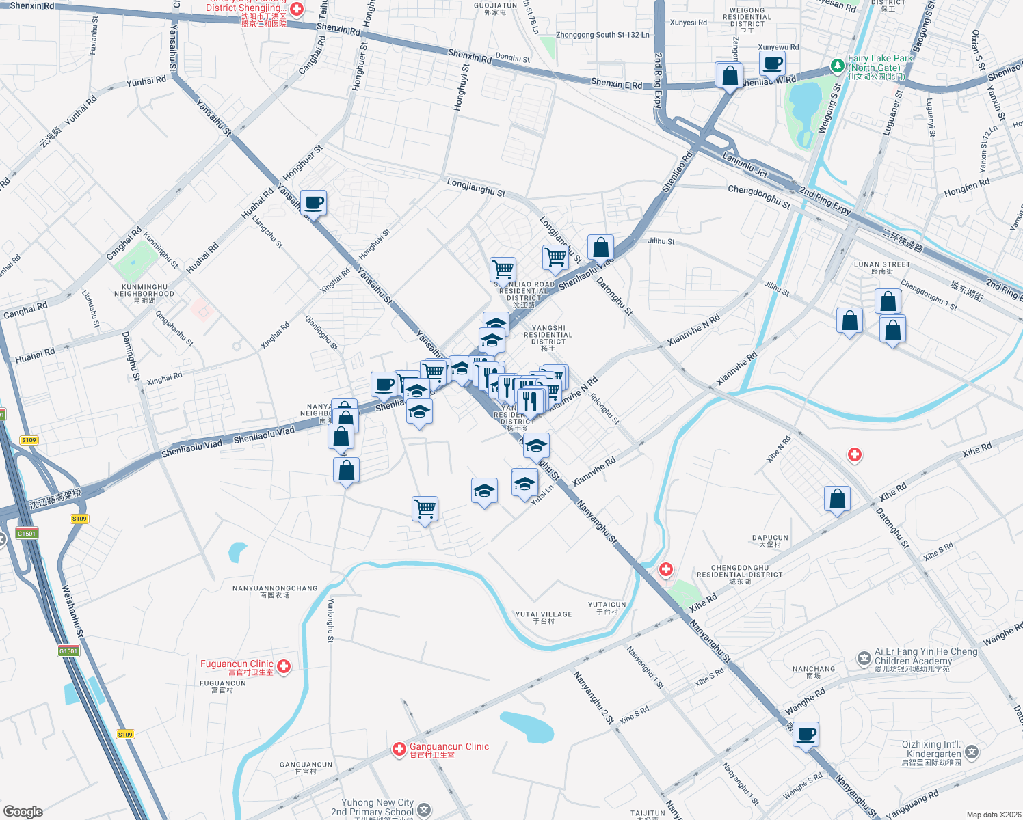Click the coffee cup icon near Nanyanghu St bottom right
The height and width of the screenshot is (820, 1023).
807,735
